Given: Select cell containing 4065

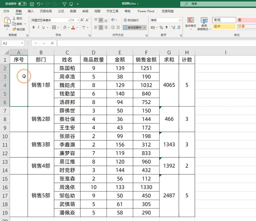Looking at the screenshot, I should [169, 85].
